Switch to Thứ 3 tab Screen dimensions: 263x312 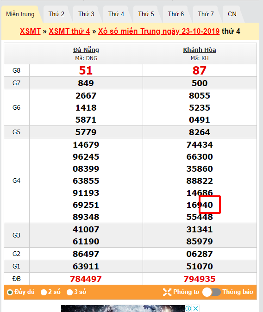86,14
